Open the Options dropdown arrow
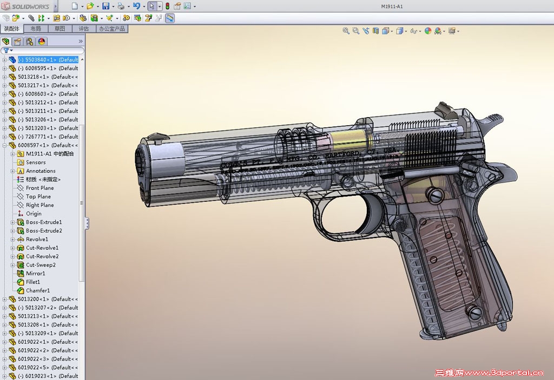Image resolution: width=554 pixels, height=380 pixels. (195, 6)
